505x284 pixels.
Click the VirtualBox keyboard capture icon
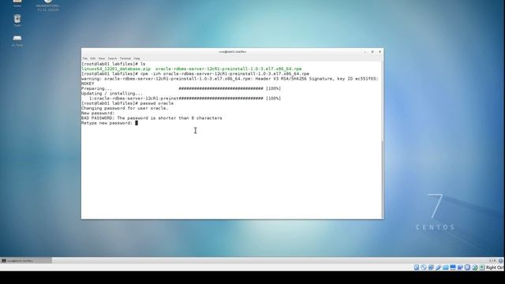(x=482, y=267)
